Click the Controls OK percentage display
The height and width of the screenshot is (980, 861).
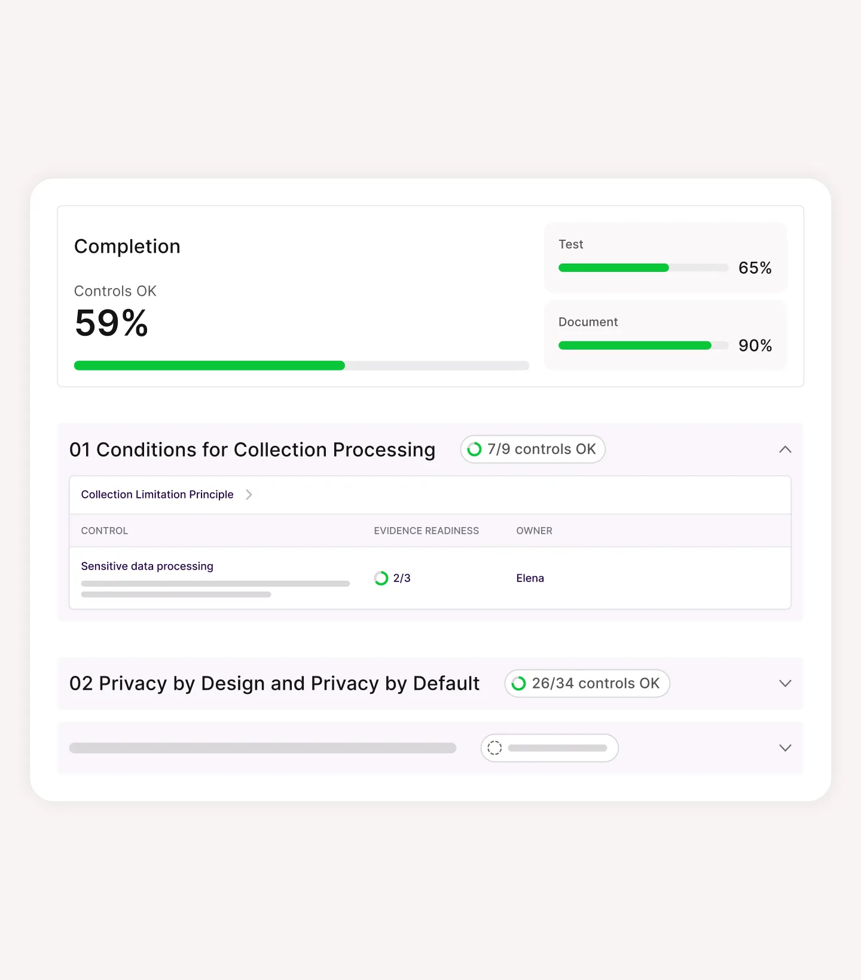click(111, 323)
